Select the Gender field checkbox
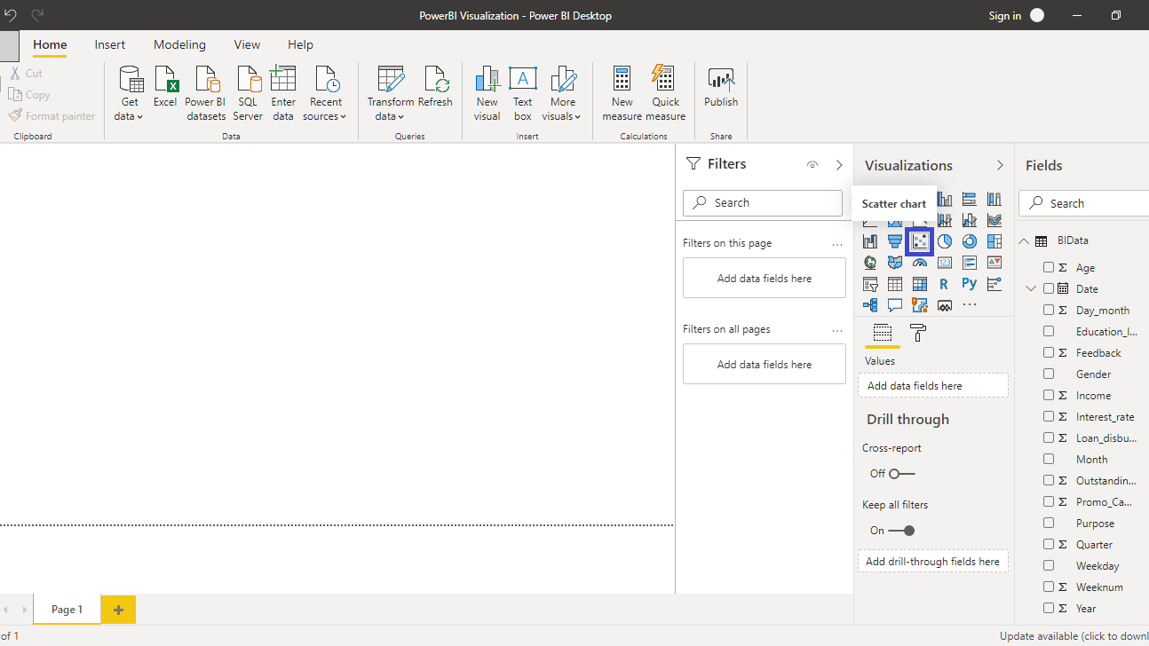The height and width of the screenshot is (646, 1149). (x=1049, y=374)
